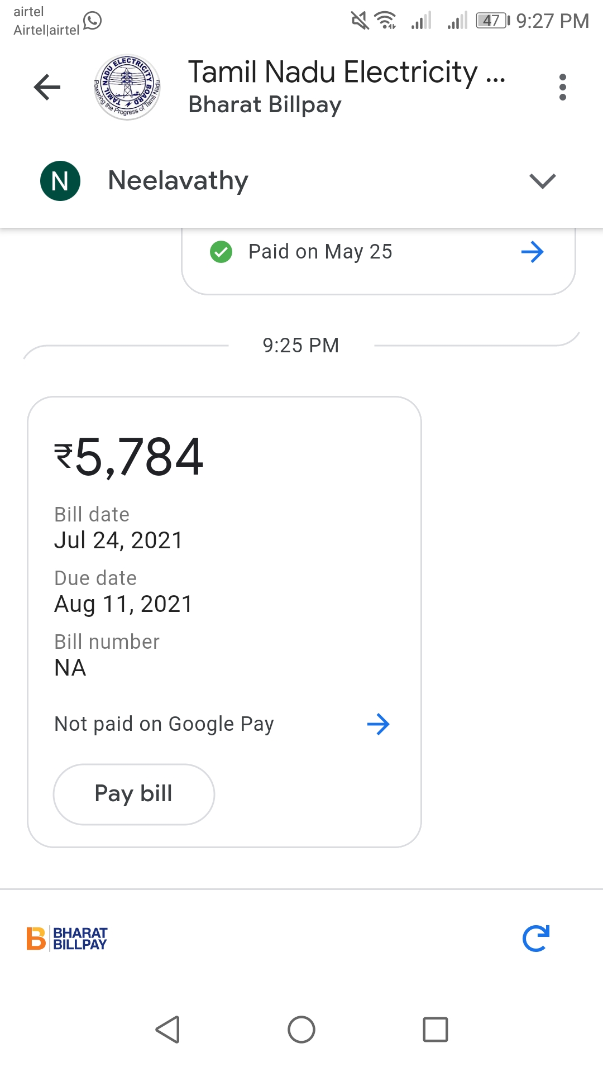Open the three-dot overflow menu
The image size is (603, 1072).
click(x=562, y=87)
